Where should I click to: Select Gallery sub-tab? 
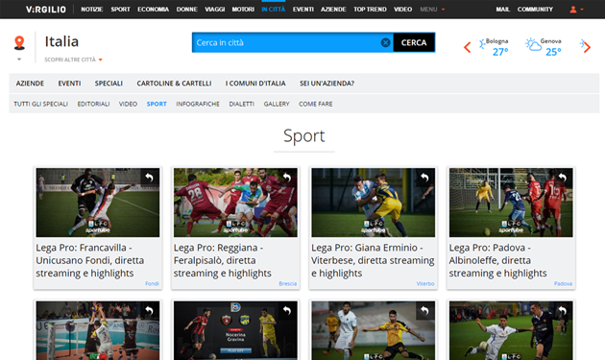point(277,104)
